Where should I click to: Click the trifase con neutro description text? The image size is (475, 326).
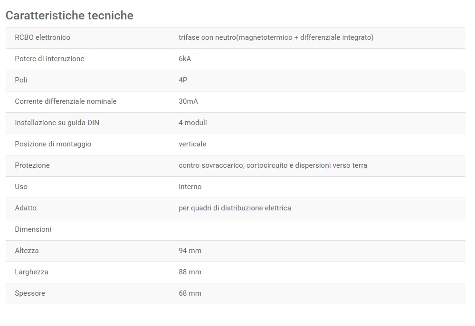pos(276,37)
